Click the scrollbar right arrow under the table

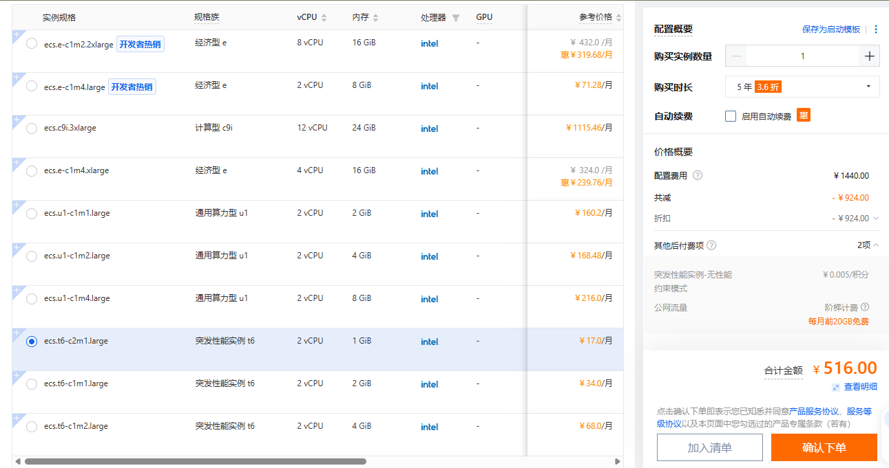(618, 462)
